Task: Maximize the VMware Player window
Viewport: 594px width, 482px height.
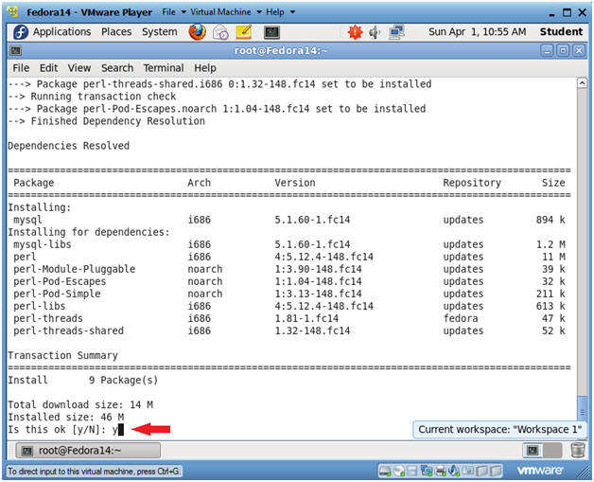Action: pos(568,13)
